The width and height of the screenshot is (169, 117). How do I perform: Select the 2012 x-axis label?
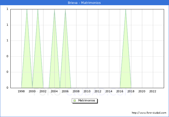[x=98, y=91]
